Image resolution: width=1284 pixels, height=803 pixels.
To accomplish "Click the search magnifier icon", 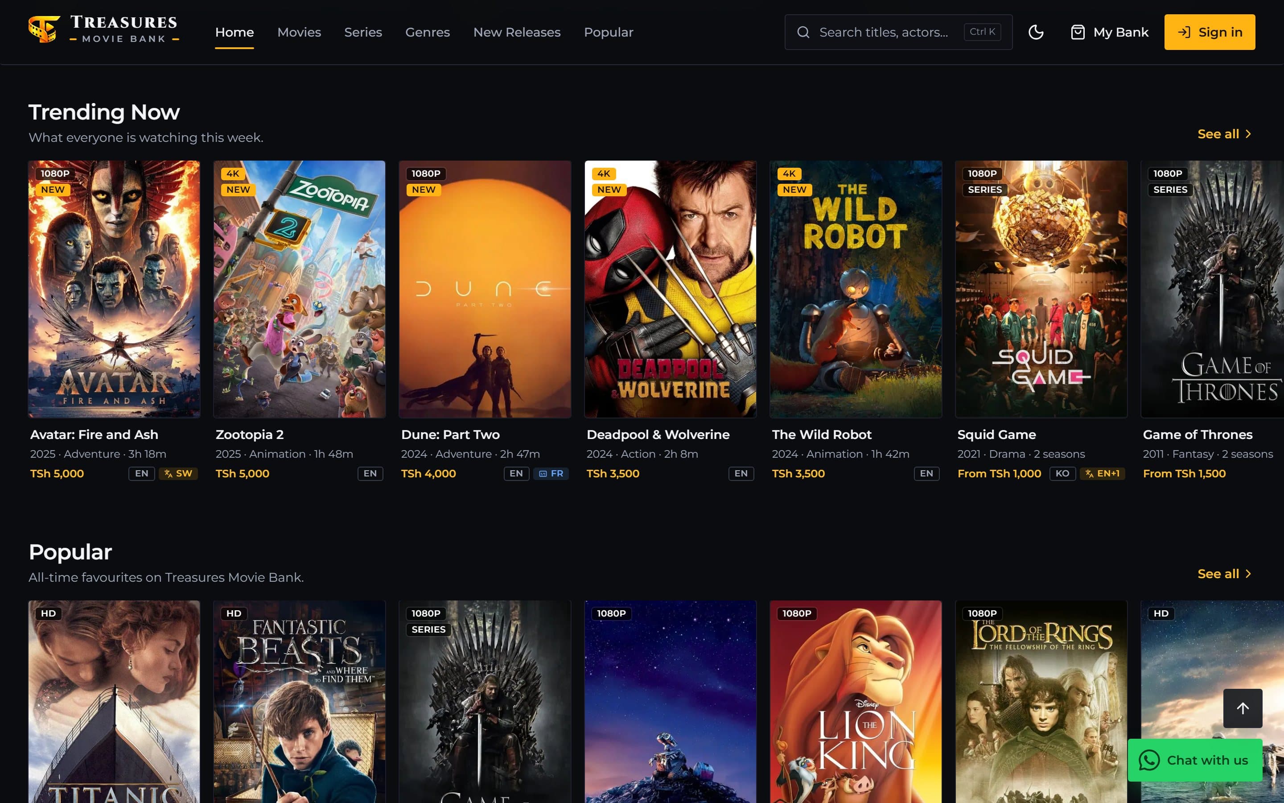I will coord(803,33).
